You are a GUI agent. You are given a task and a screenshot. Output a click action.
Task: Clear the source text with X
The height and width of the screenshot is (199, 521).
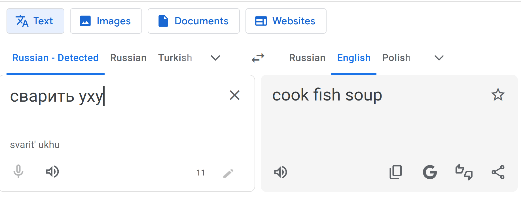coord(235,95)
